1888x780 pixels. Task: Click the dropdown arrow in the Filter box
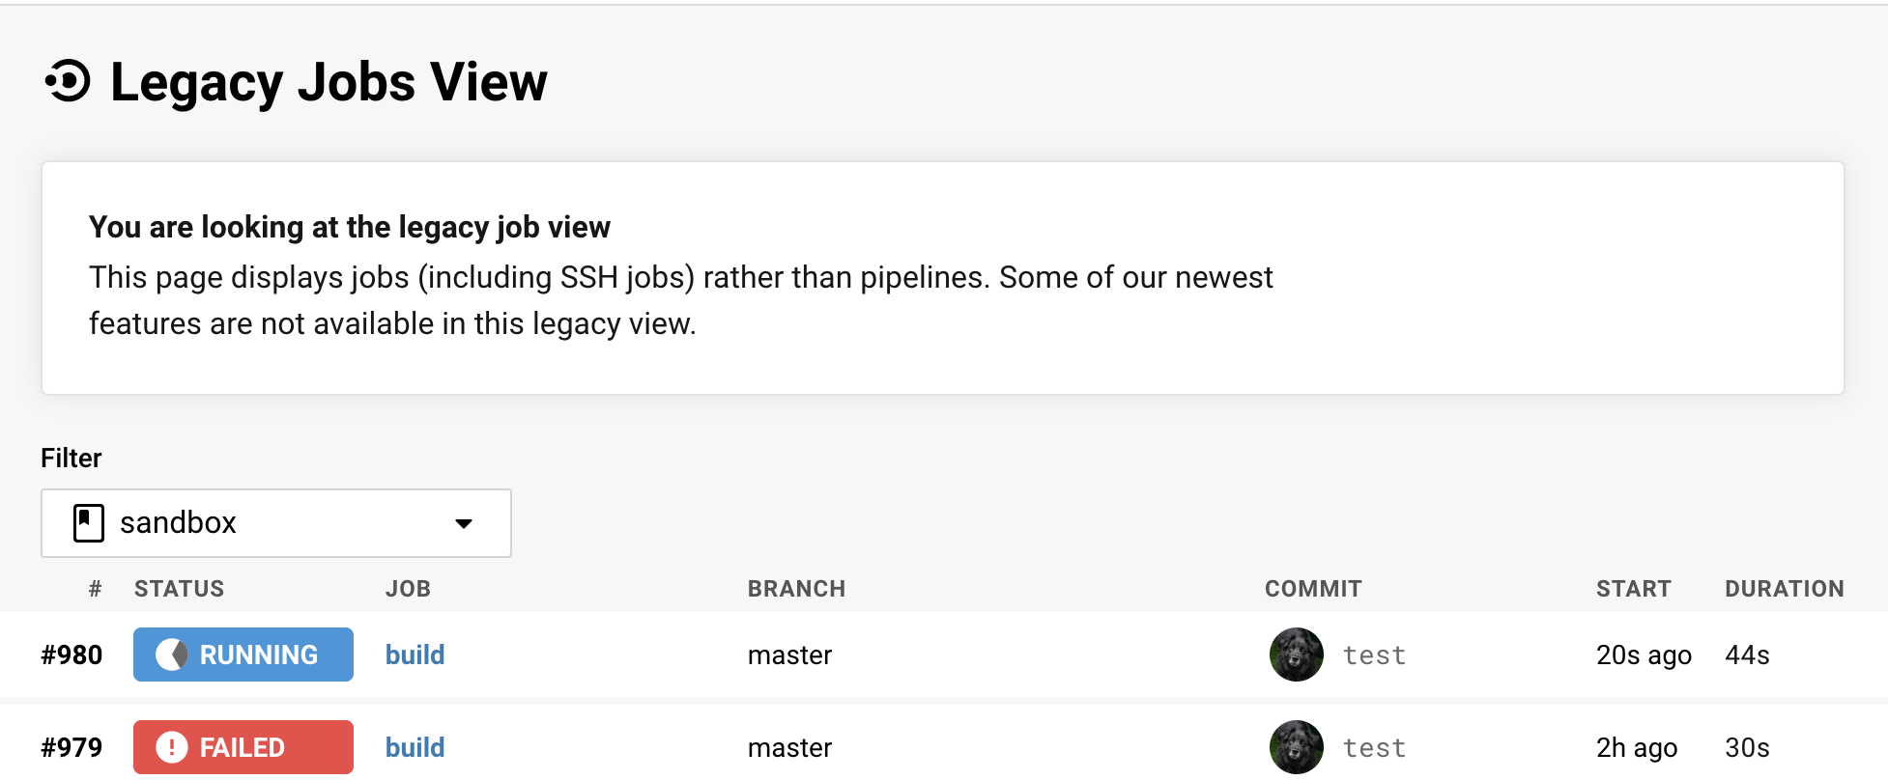click(464, 523)
